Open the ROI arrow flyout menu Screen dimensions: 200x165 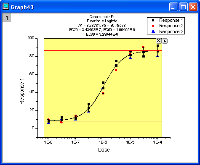165,41
